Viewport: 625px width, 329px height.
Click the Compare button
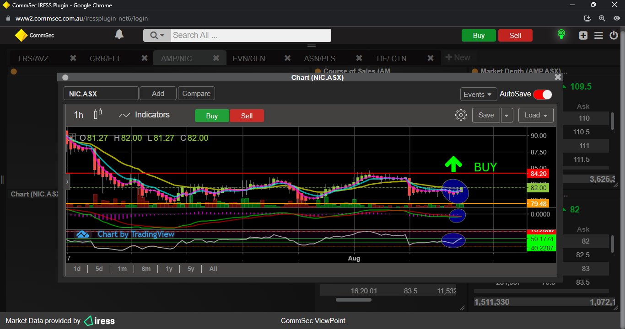[x=196, y=94]
